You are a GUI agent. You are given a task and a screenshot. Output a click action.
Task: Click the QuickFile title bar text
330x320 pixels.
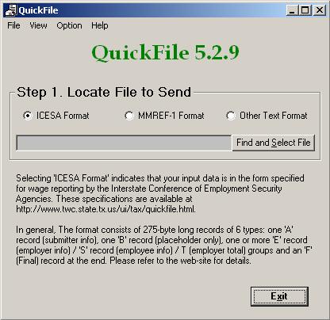pyautogui.click(x=38, y=10)
